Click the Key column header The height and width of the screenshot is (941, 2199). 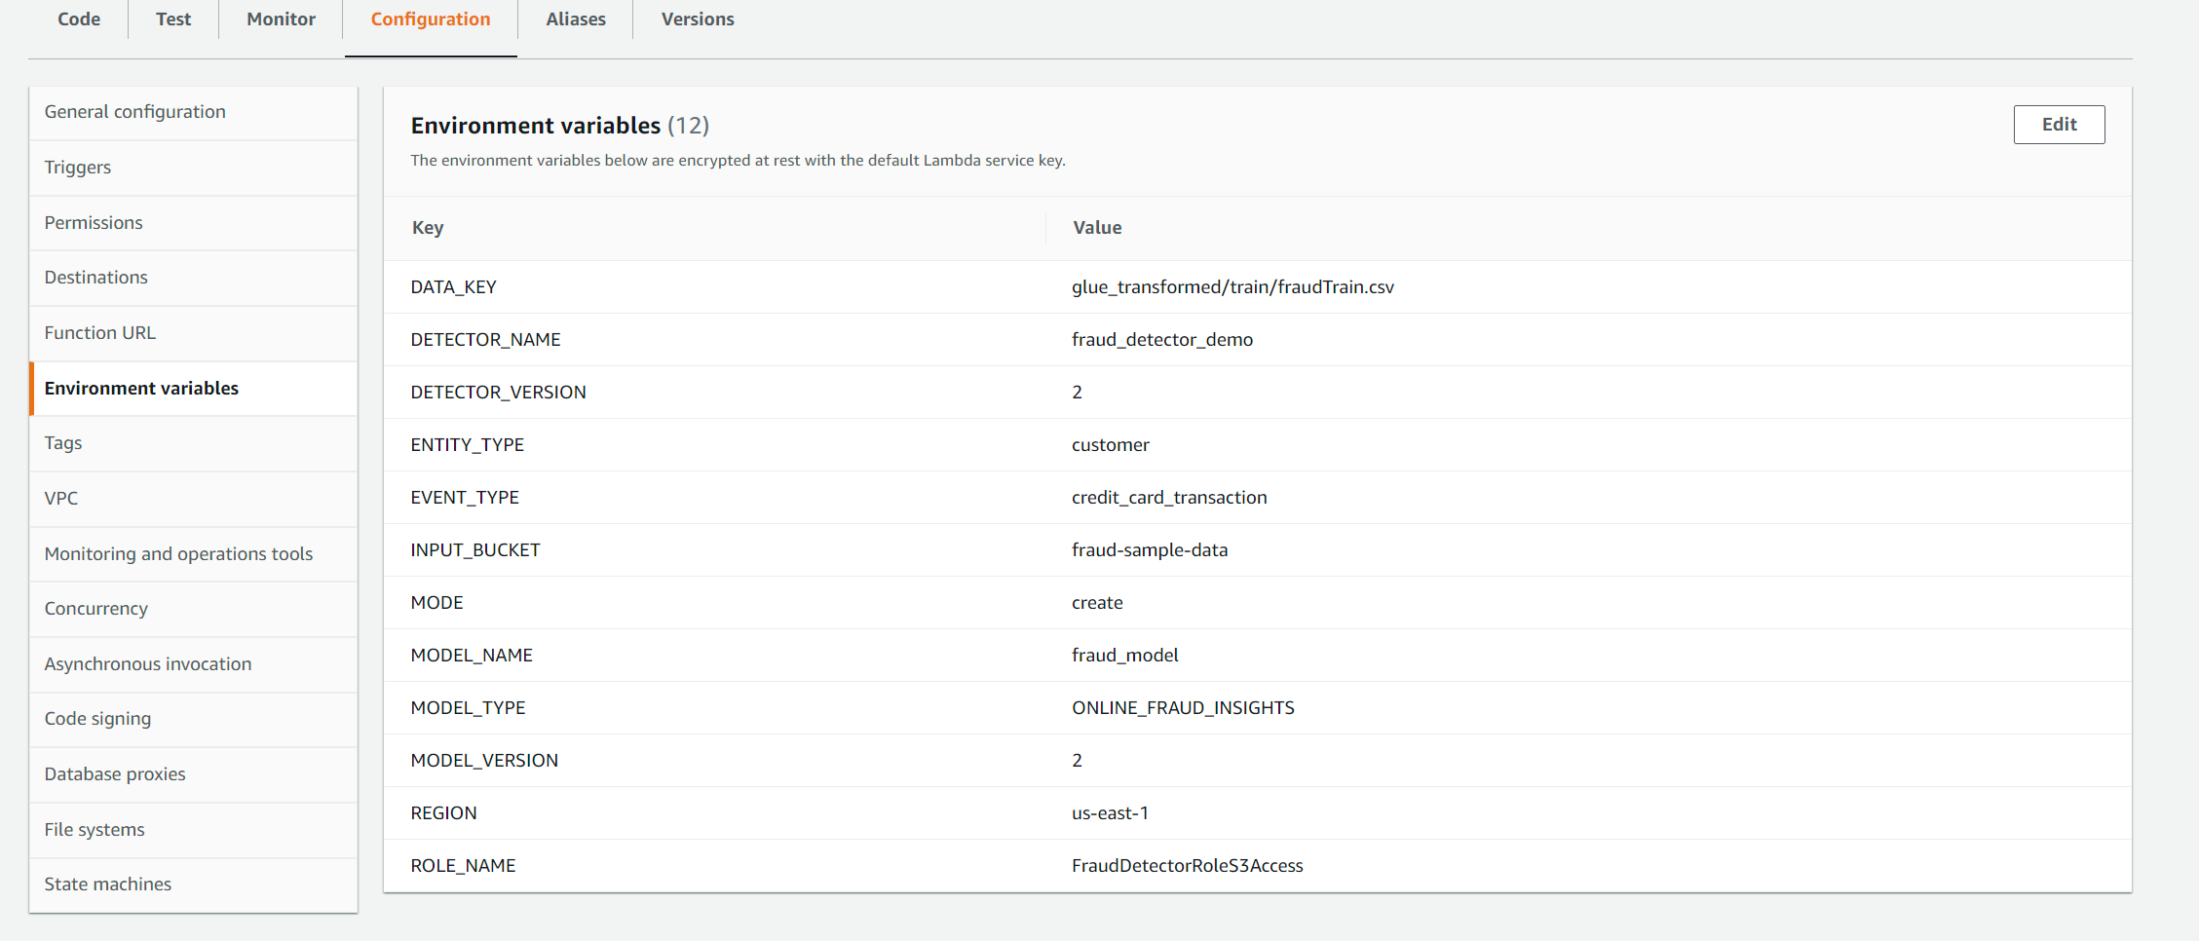click(428, 228)
